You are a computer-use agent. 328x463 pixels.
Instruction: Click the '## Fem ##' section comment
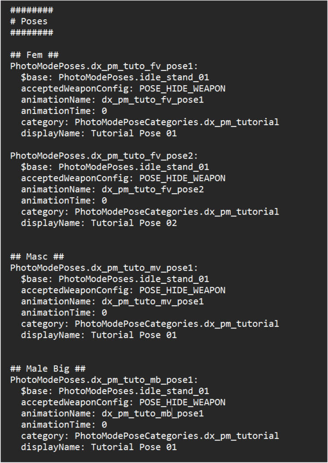34,55
